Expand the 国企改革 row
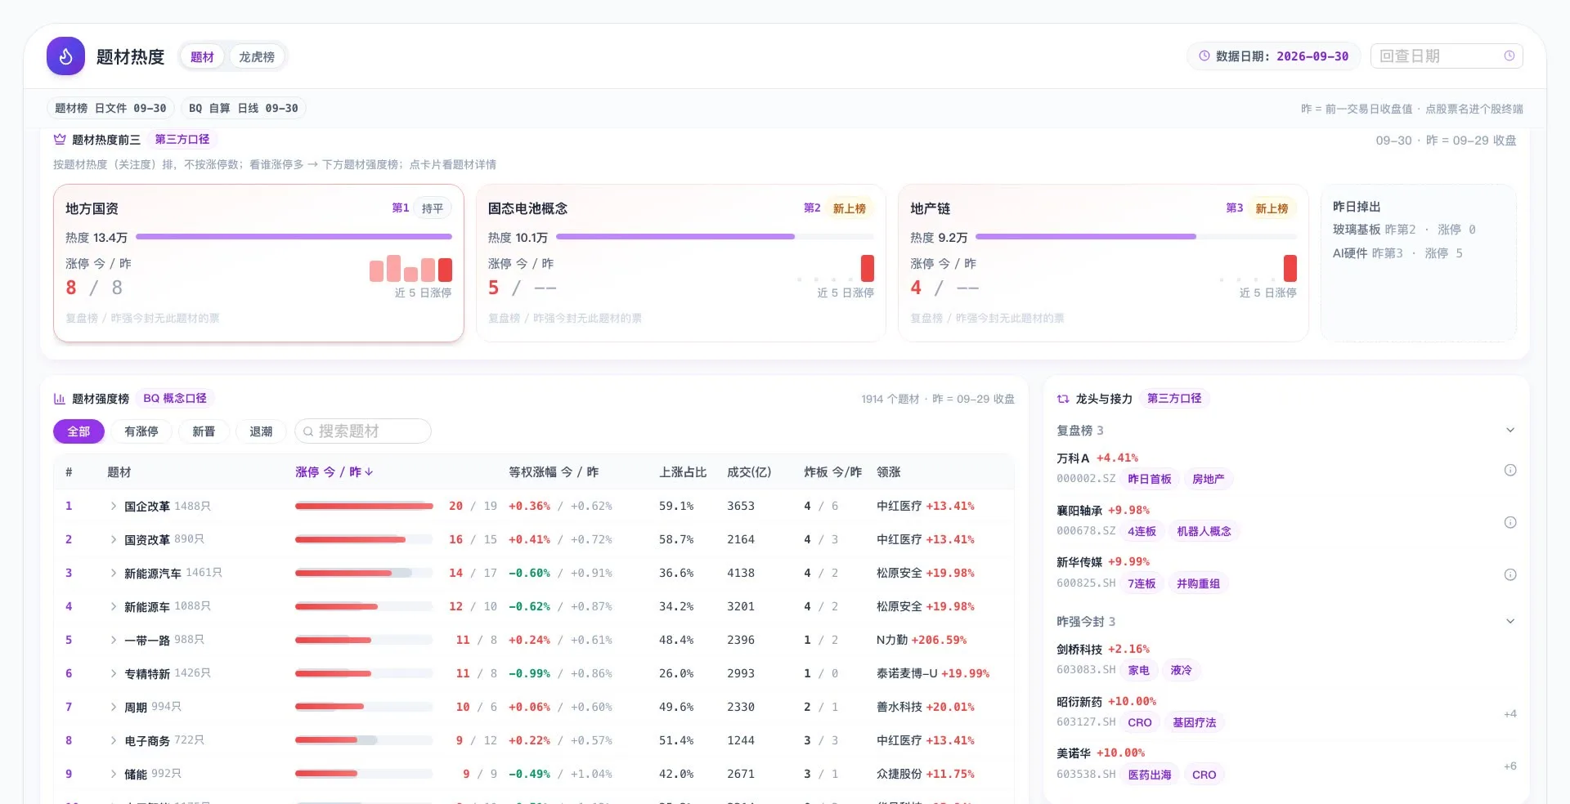Image resolution: width=1570 pixels, height=804 pixels. [114, 507]
